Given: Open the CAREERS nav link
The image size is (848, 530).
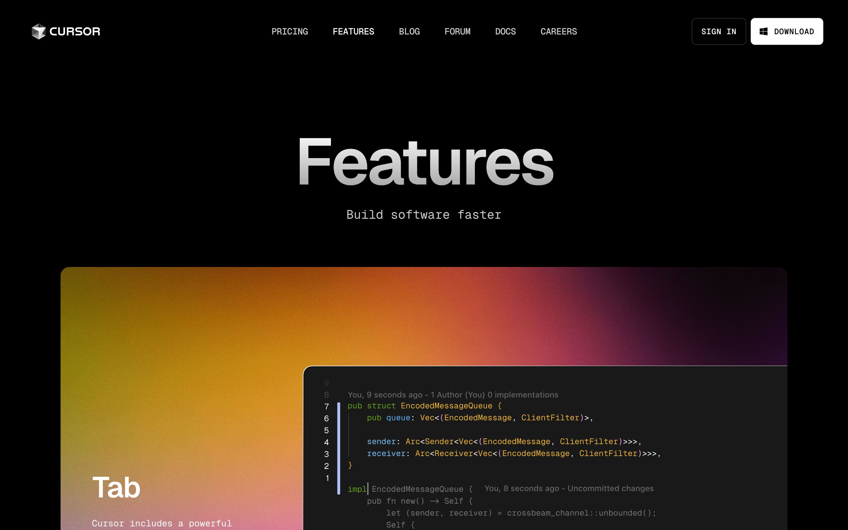Looking at the screenshot, I should point(559,31).
